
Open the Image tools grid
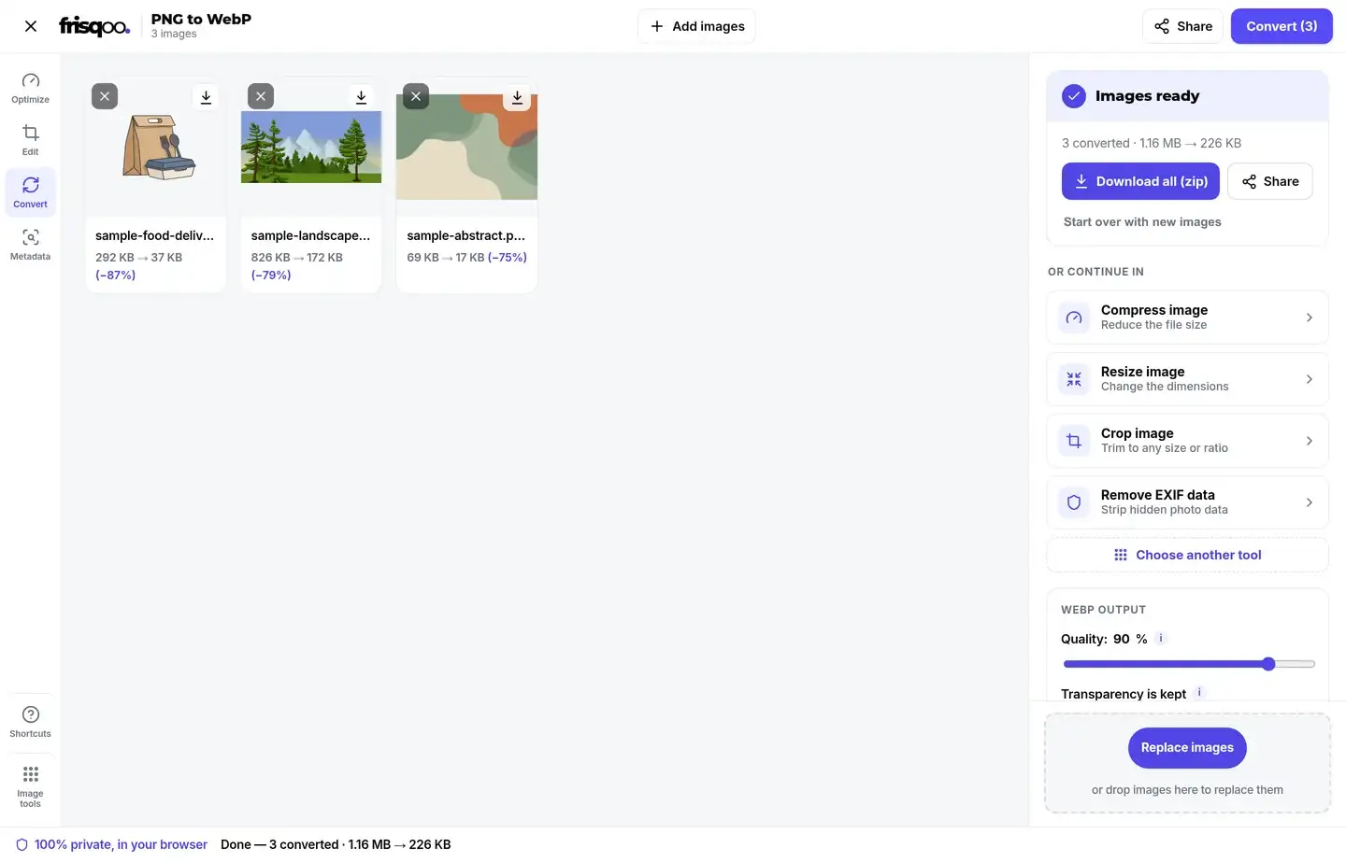31,786
